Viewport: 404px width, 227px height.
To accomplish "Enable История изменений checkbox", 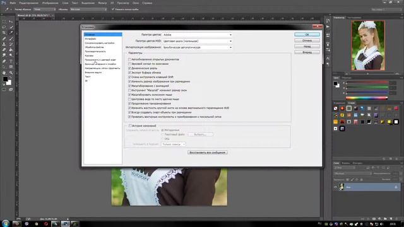I will (x=130, y=126).
